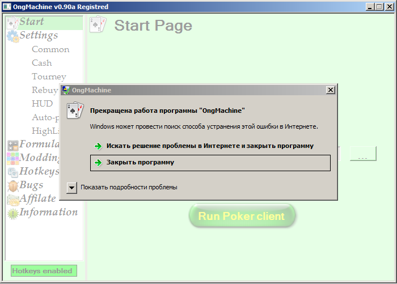Image resolution: width=397 pixels, height=284 pixels.
Task: Open the Formula section
Action: point(39,145)
